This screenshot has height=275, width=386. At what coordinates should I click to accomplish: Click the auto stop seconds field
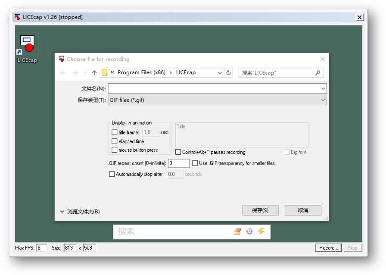(x=175, y=174)
